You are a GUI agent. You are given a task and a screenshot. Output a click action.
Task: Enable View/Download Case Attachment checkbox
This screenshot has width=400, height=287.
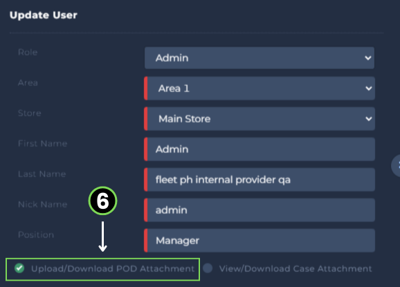pyautogui.click(x=208, y=268)
